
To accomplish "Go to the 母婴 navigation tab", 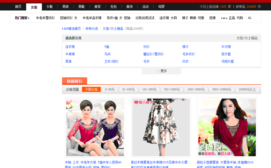I will [x=161, y=7].
